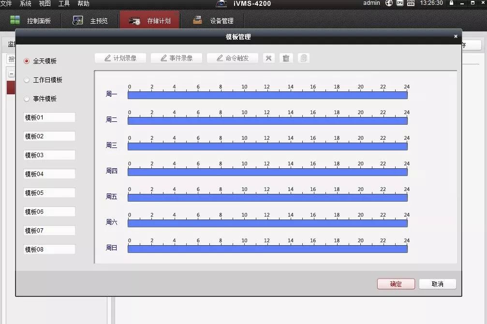487x324 pixels.
Task: Click the copy-to icon in toolbar
Action: point(303,58)
